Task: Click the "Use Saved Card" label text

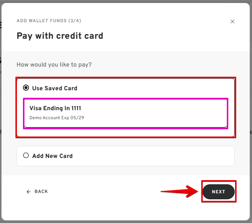Action: click(55, 88)
